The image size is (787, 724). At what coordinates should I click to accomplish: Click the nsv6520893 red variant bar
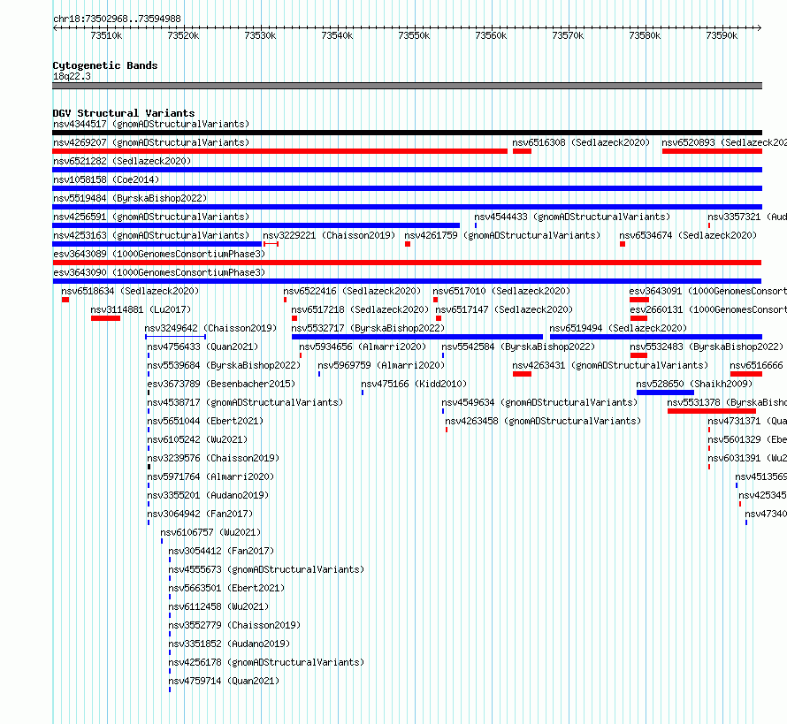[x=712, y=151]
